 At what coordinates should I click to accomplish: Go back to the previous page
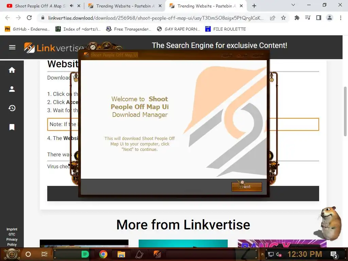(x=7, y=18)
